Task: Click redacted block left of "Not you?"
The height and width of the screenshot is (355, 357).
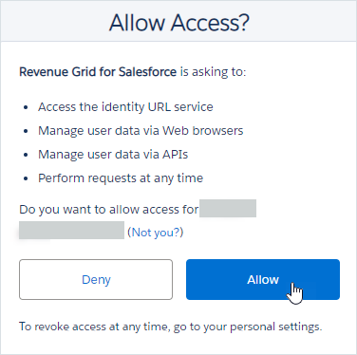Action: coord(71,231)
